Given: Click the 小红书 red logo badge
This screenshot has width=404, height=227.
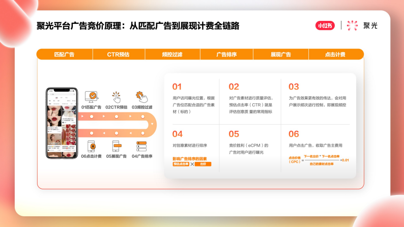Looking at the screenshot, I should click(x=325, y=25).
